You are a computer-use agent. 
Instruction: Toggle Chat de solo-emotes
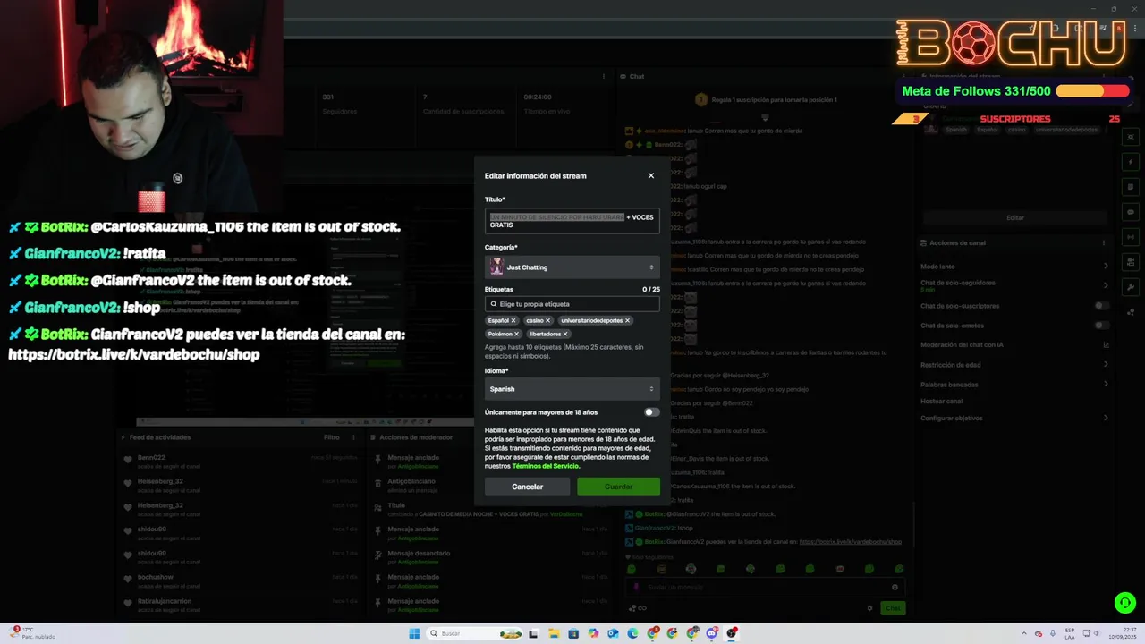(x=1102, y=326)
